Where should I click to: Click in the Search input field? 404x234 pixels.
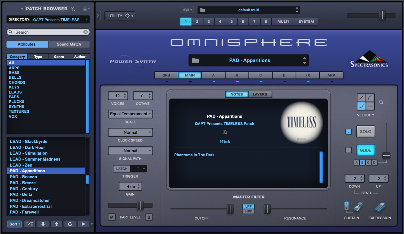(x=48, y=32)
